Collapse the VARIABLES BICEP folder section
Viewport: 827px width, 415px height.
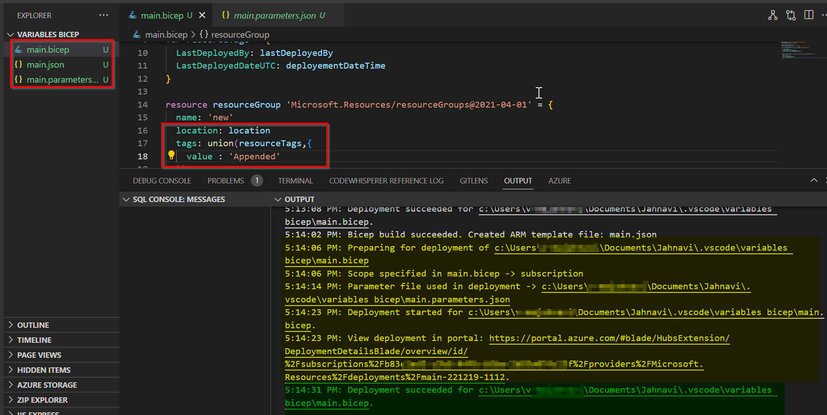(48, 35)
